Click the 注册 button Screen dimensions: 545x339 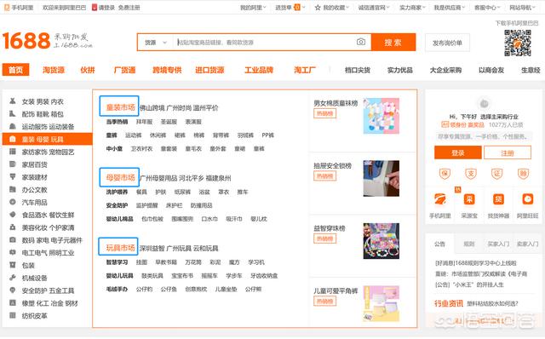click(508, 152)
